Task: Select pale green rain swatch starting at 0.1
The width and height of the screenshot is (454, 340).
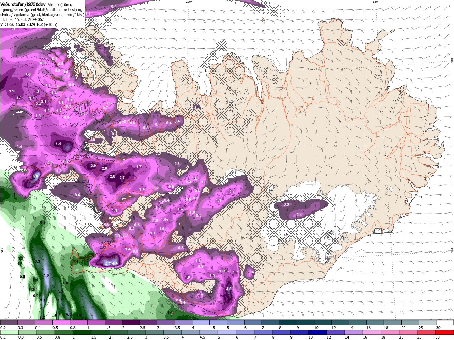Action: pos(9,333)
